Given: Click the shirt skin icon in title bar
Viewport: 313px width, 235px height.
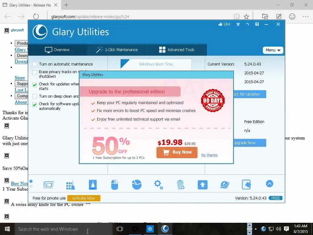Looking at the screenshot, I should [x=238, y=24].
